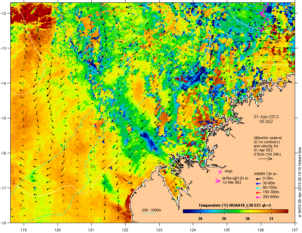Click the dark red end of temperature bar
Screen dimensions: 302x233
click(286, 211)
